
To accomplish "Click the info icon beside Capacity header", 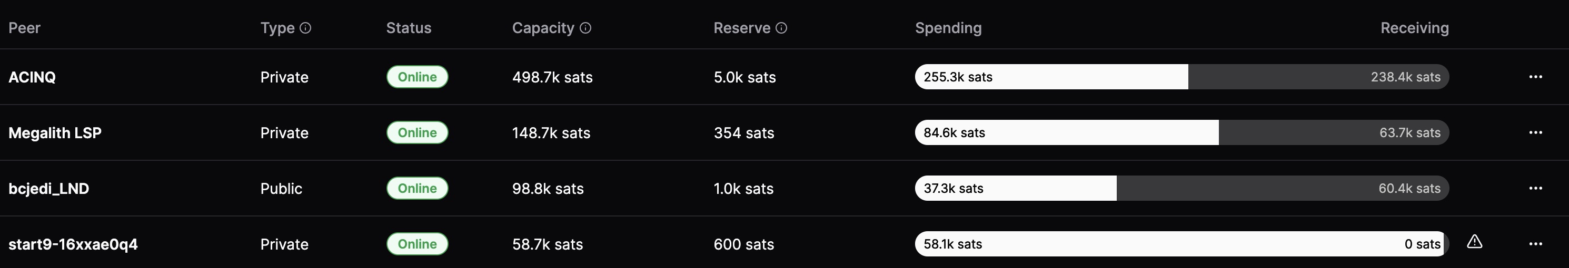I will (x=585, y=28).
